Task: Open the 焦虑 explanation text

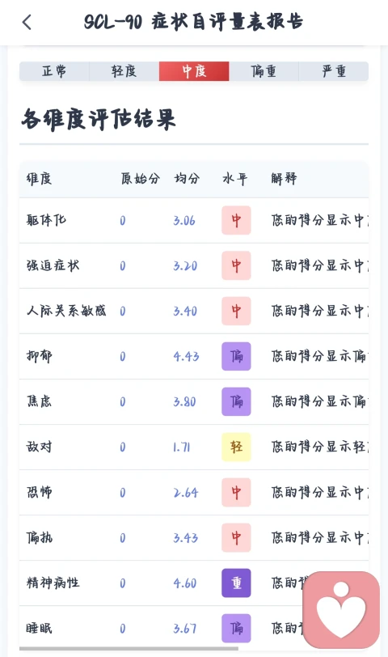Action: [320, 402]
